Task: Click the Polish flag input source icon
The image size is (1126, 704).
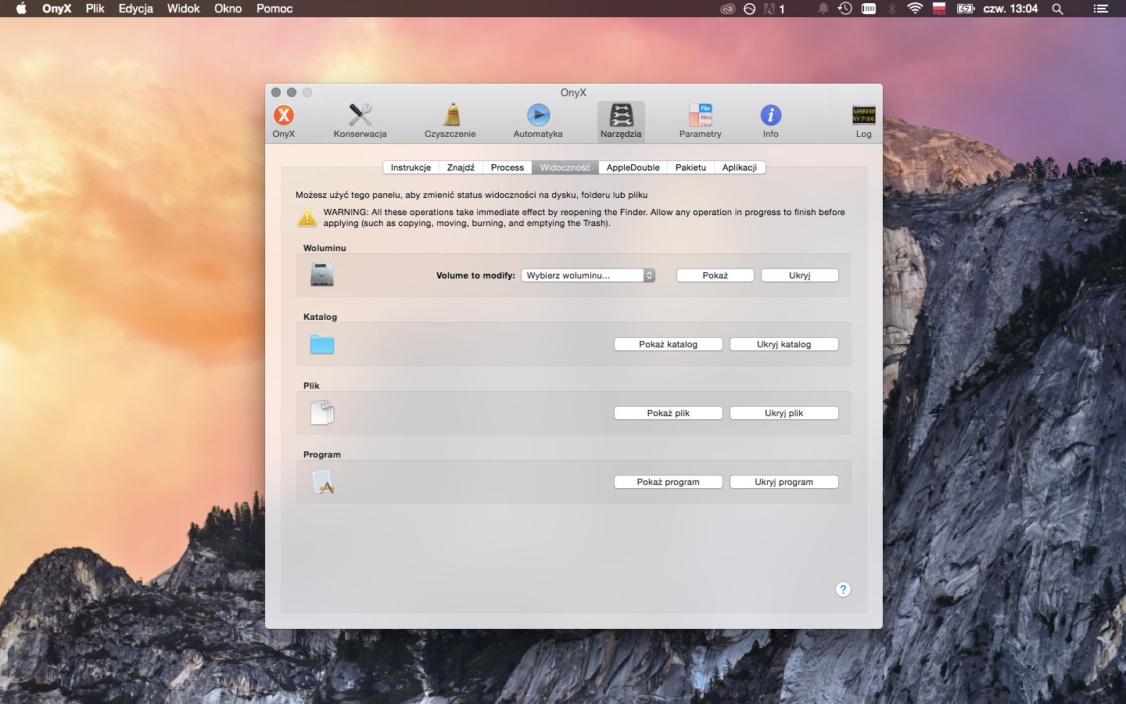Action: [939, 9]
